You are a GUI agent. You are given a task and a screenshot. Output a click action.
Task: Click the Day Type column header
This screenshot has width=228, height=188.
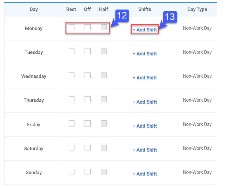(x=197, y=9)
